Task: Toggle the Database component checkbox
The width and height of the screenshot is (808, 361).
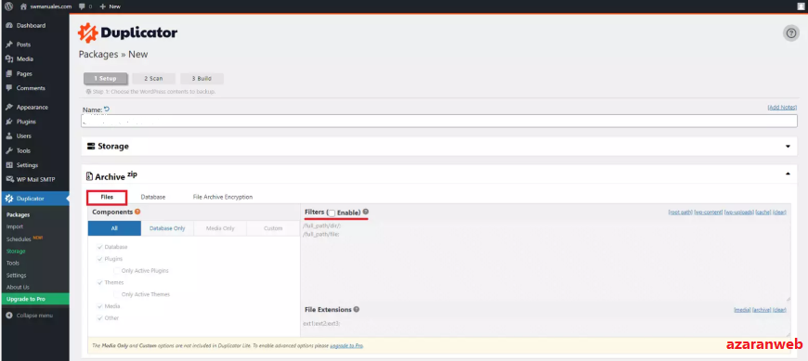Action: (x=100, y=247)
